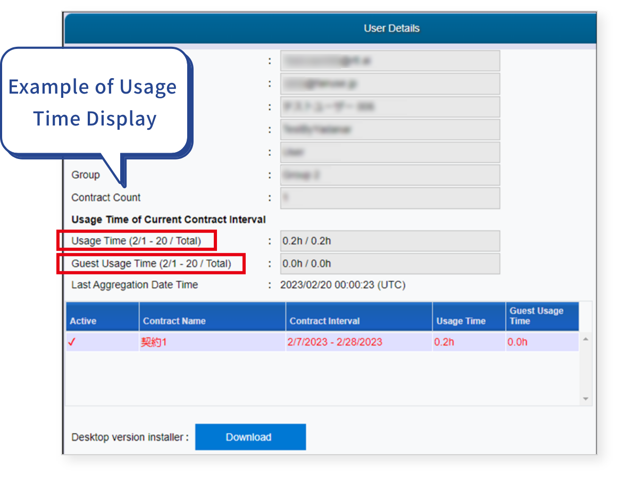Click the Last Aggregation Date Time value

342,284
